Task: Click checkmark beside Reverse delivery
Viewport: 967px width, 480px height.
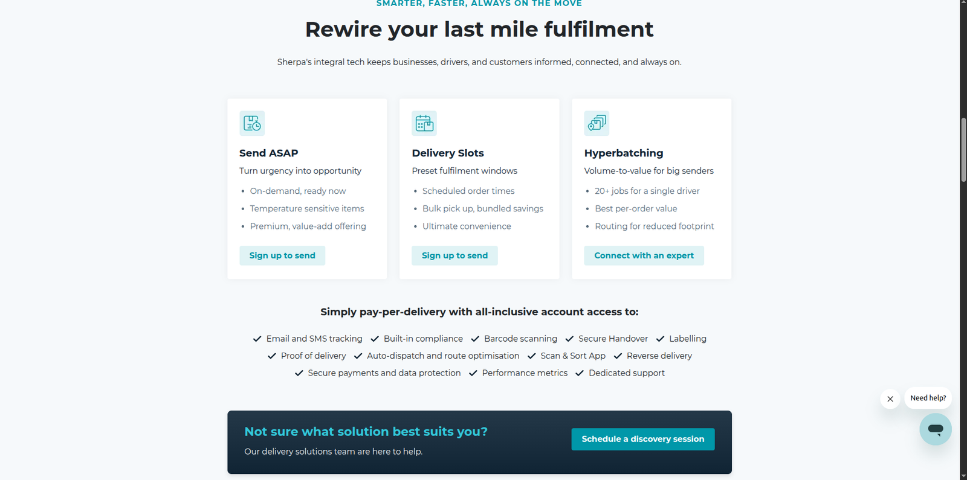Action: tap(618, 356)
